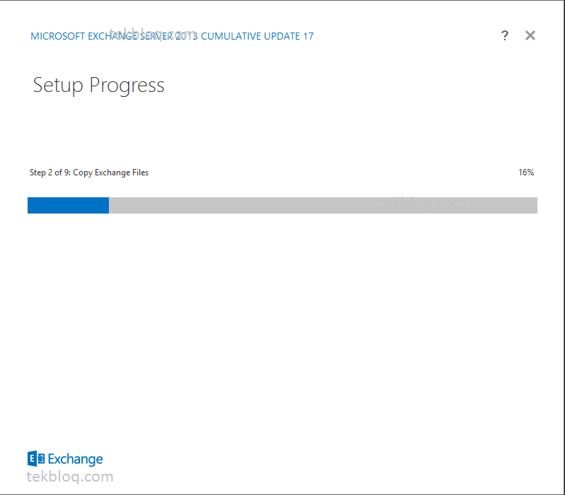Click the Setup Progress heading
565x495 pixels.
pyautogui.click(x=99, y=86)
